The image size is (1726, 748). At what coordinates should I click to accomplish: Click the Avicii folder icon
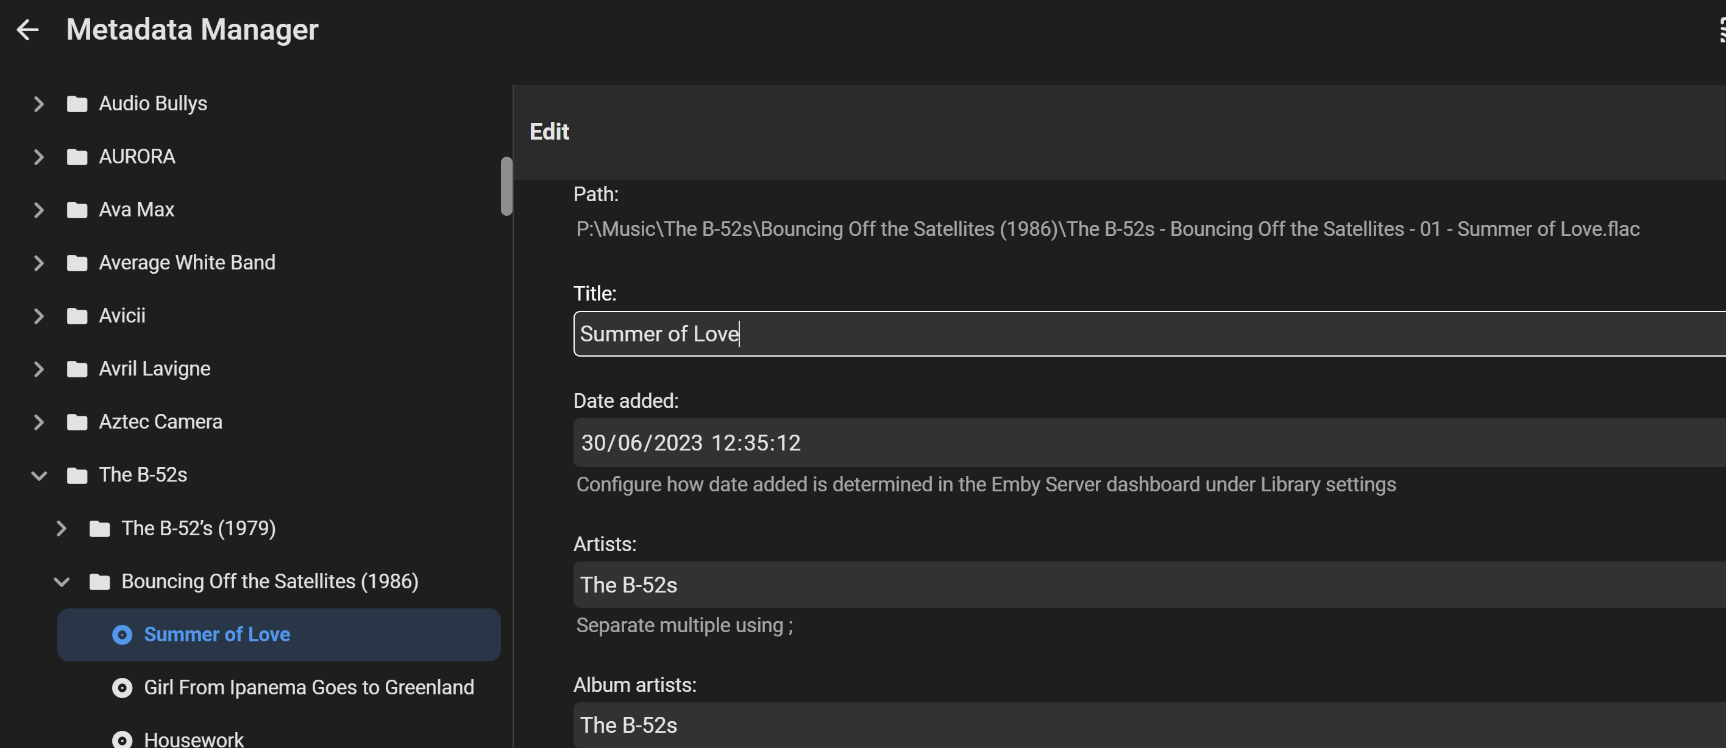point(77,316)
